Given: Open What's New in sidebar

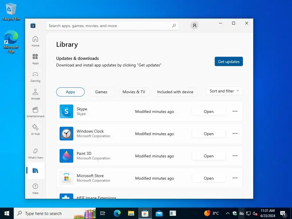Looking at the screenshot, I should pos(35,153).
